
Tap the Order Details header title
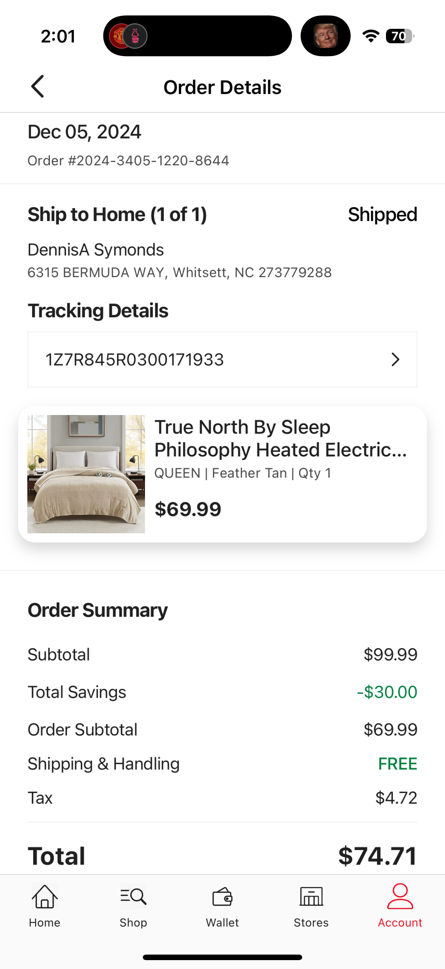point(222,87)
